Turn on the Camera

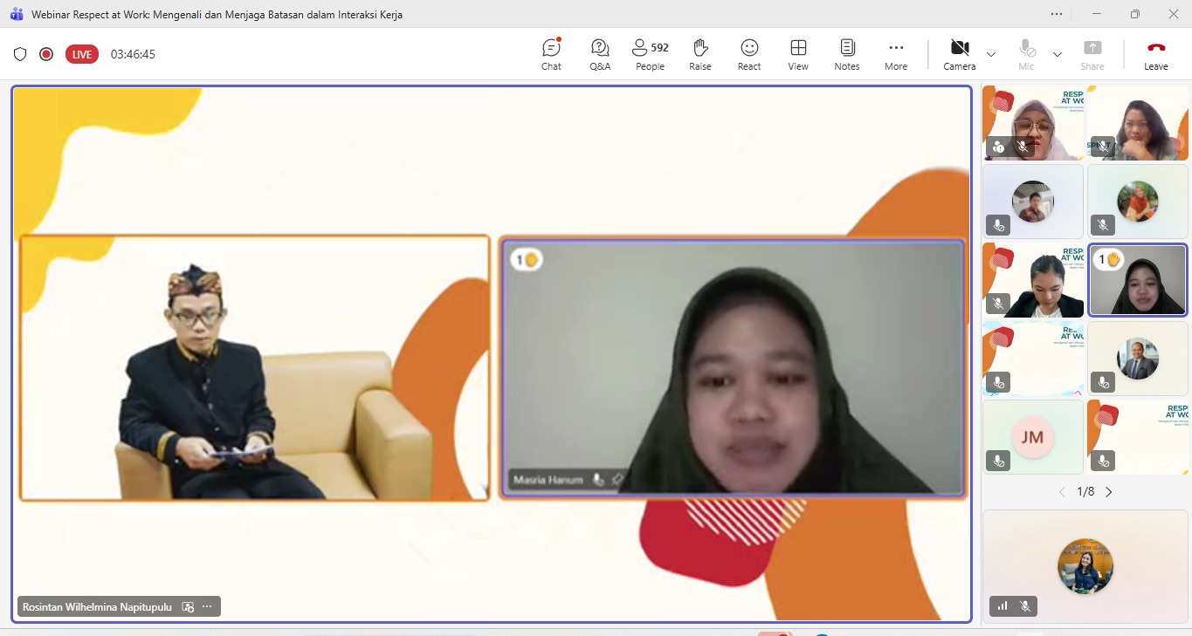point(959,54)
